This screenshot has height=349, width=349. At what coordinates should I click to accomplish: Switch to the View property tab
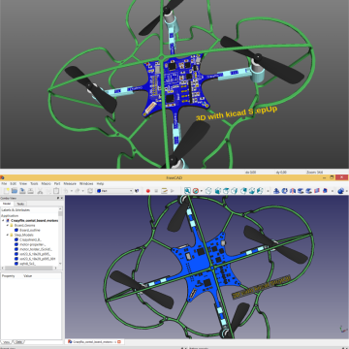(x=7, y=342)
